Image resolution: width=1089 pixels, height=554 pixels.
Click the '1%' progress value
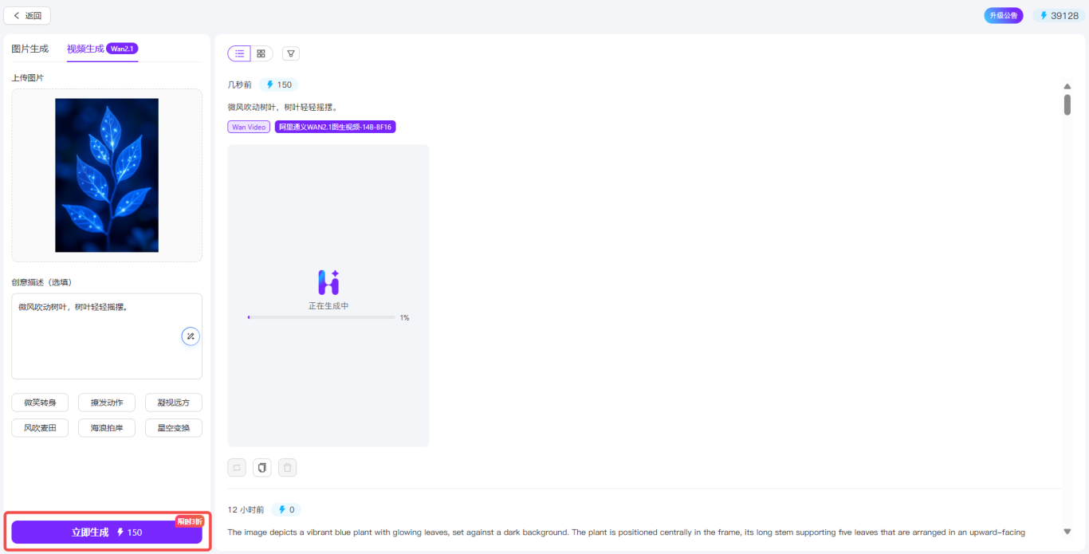pos(404,317)
